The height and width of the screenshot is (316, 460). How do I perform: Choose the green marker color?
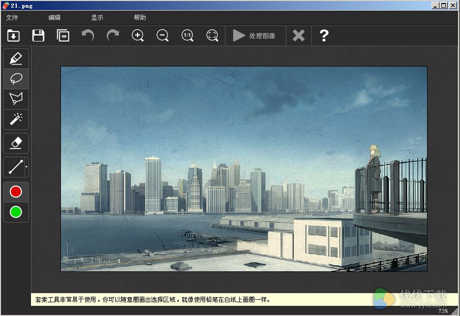coord(16,212)
